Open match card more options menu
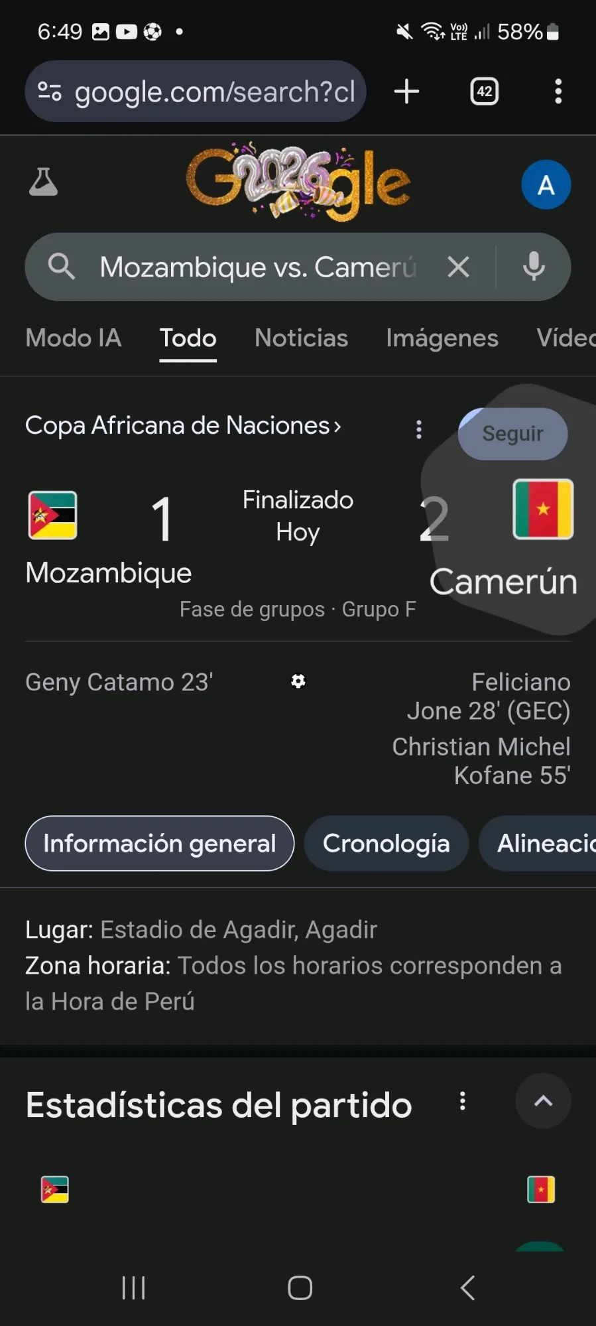This screenshot has width=596, height=1326. click(418, 429)
